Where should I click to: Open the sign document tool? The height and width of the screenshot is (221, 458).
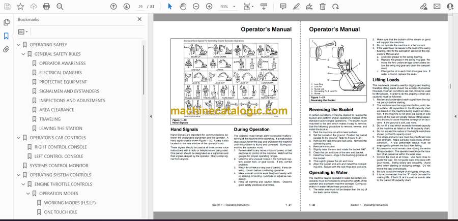(x=309, y=7)
